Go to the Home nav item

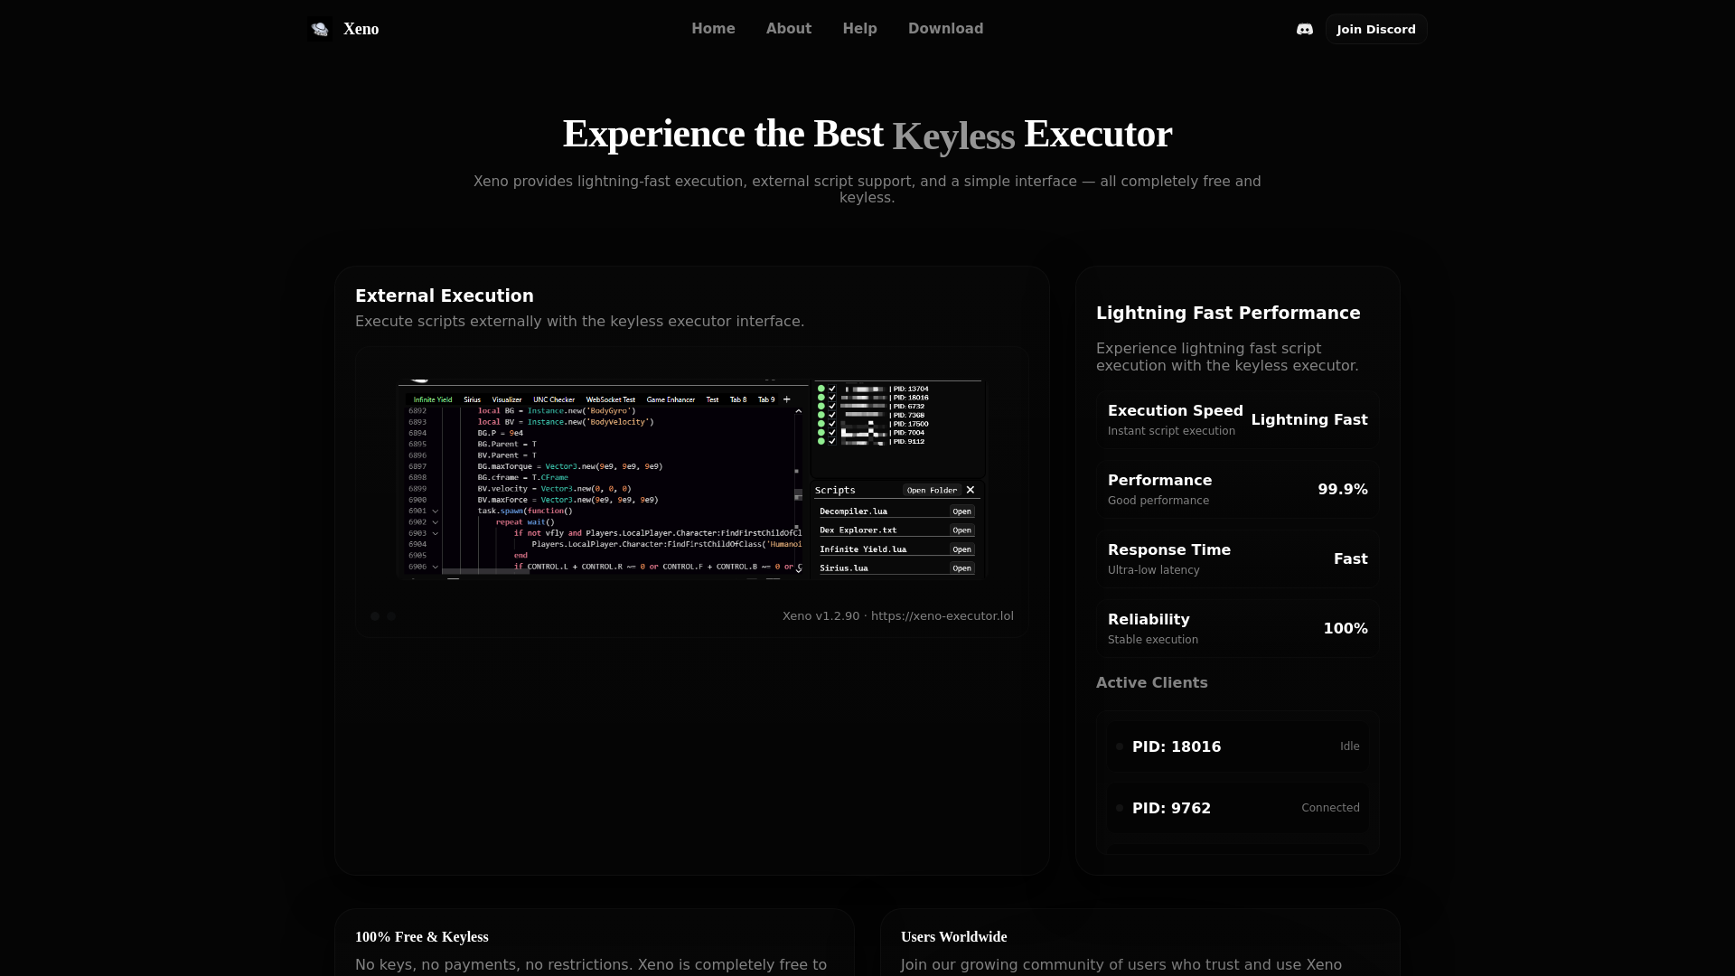click(x=713, y=29)
